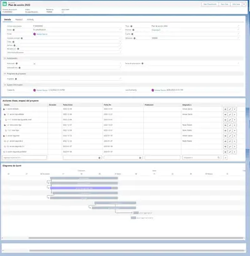
Task: Switch to the Related tab
Action: (19, 19)
